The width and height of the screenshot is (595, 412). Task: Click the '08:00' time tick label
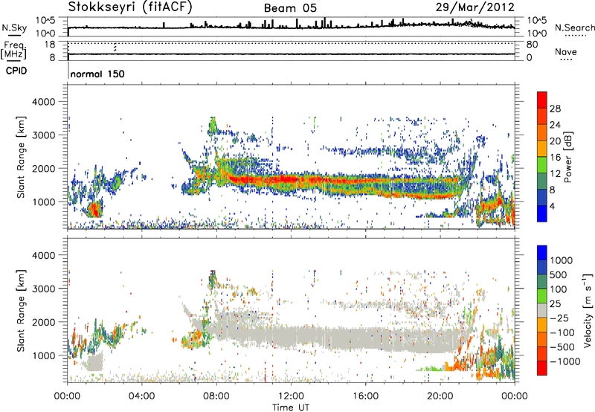click(216, 396)
